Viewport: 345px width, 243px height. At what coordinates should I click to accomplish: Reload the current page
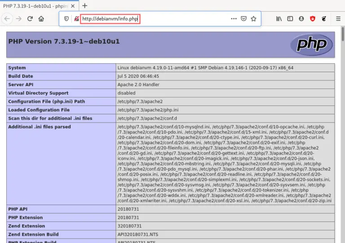click(x=30, y=19)
